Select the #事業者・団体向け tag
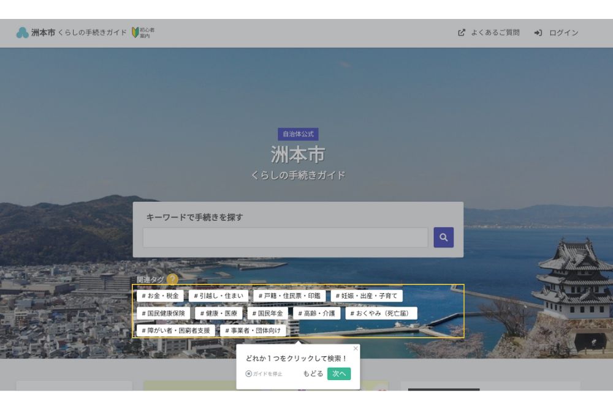613x410 pixels. (253, 330)
